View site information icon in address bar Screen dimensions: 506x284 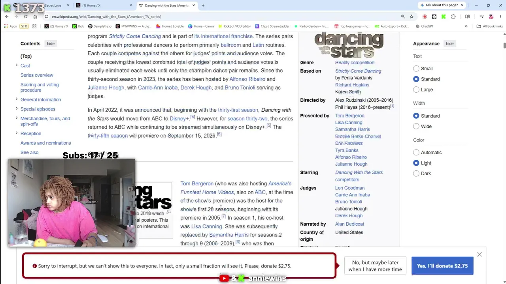click(47, 17)
